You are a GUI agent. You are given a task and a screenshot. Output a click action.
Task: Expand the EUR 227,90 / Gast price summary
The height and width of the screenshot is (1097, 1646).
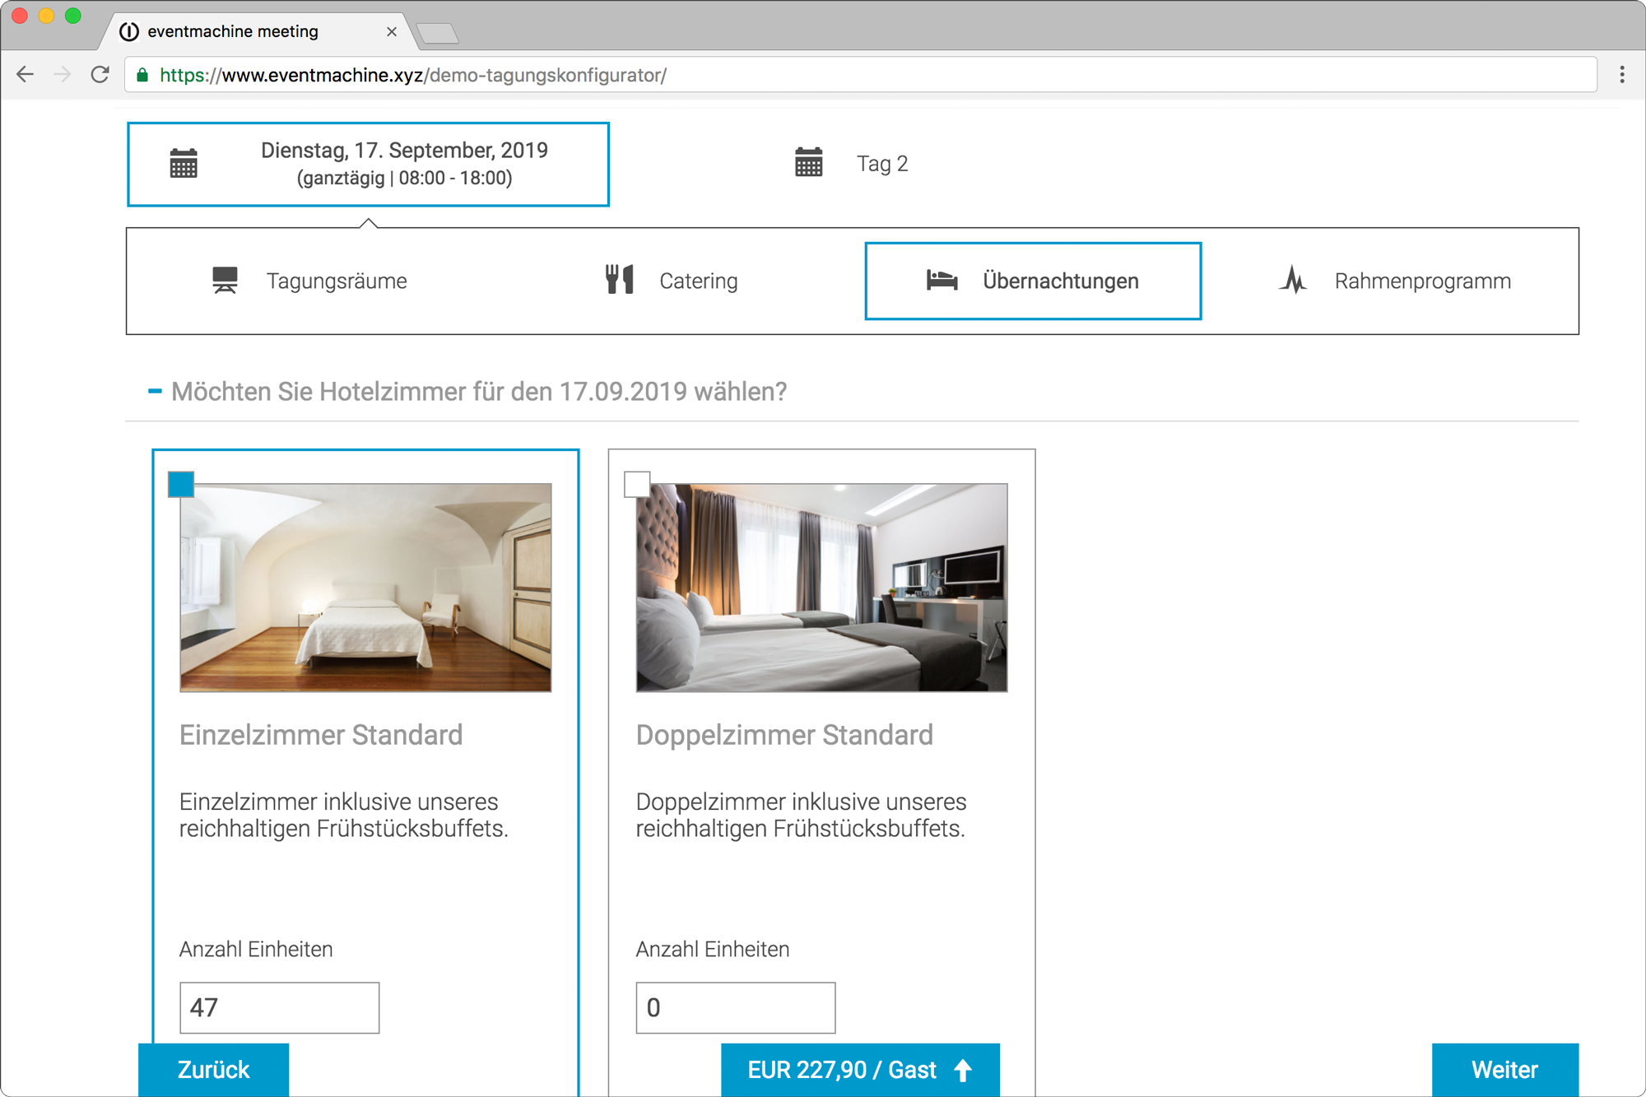click(x=860, y=1070)
